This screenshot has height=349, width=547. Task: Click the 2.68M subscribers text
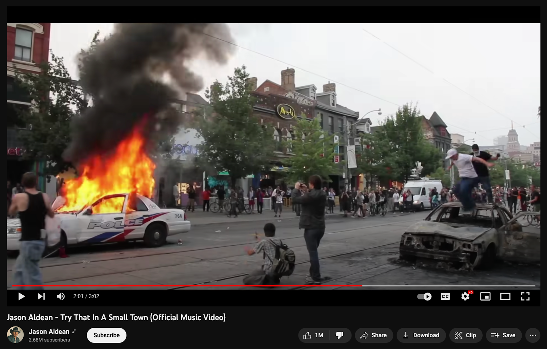49,340
